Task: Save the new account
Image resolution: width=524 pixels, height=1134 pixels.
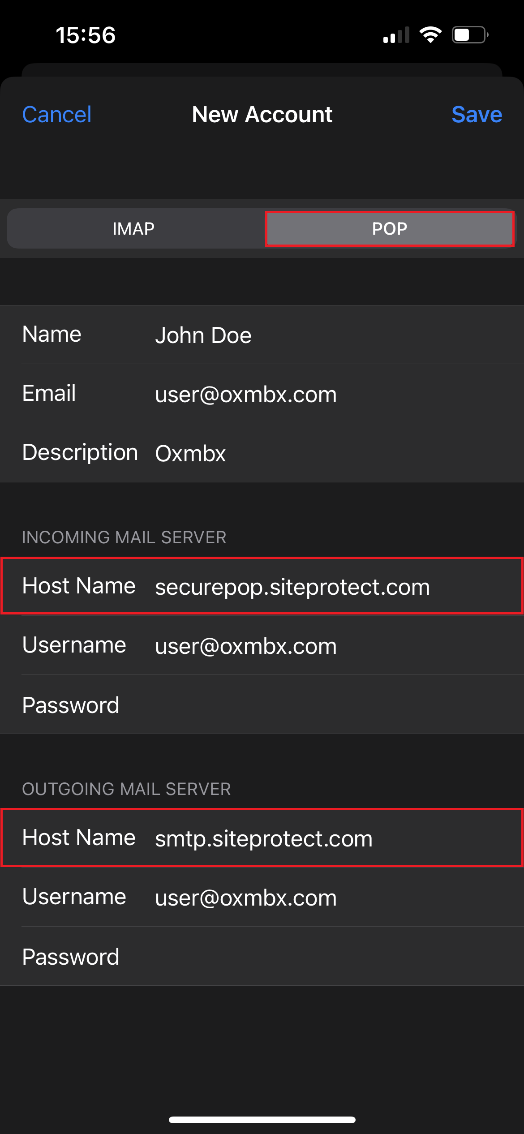Action: pyautogui.click(x=477, y=115)
